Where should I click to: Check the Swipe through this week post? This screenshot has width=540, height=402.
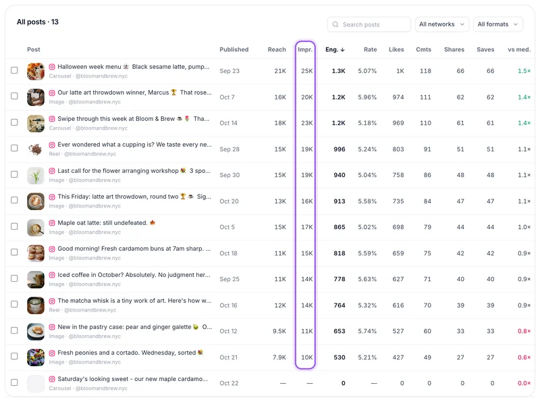14,122
